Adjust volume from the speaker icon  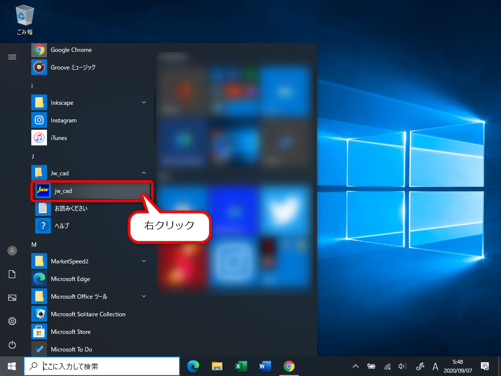pos(402,366)
